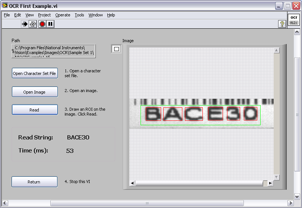The height and width of the screenshot is (208, 302).
Task: Click the image horizontal scrollbar thumb
Action: 265,183
